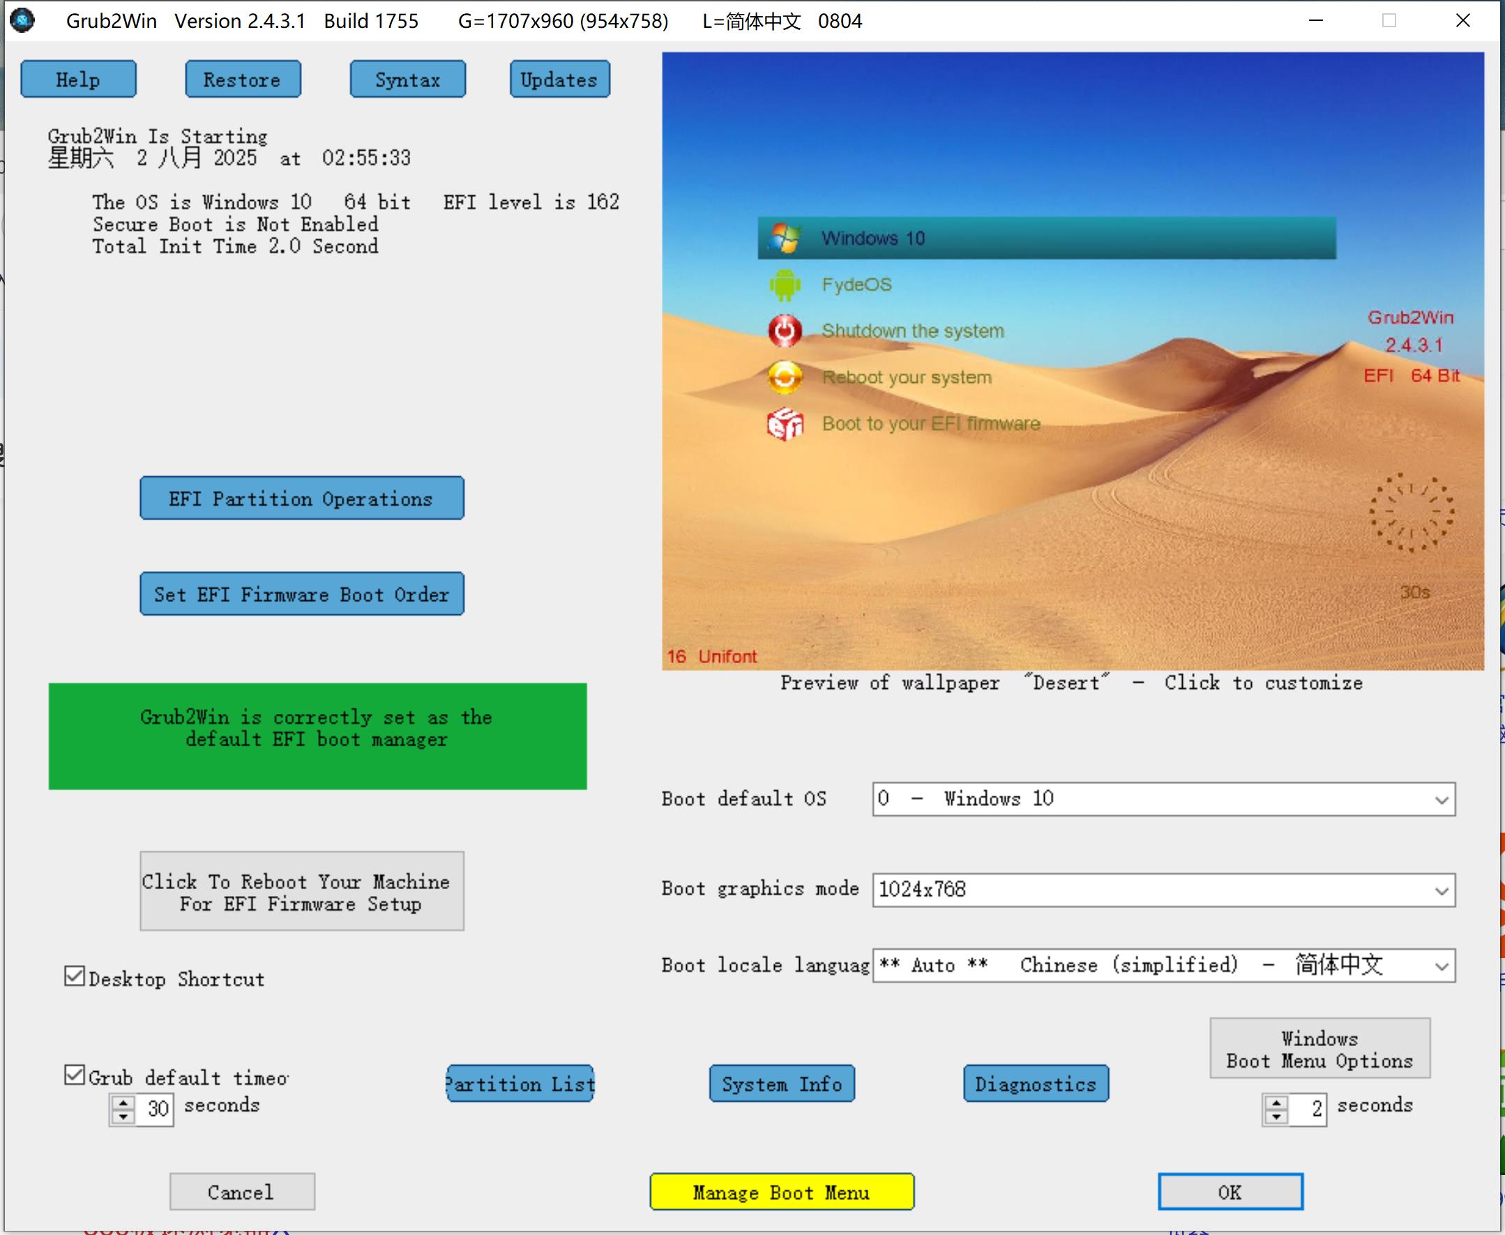Click the Help button
The width and height of the screenshot is (1505, 1235).
(78, 79)
